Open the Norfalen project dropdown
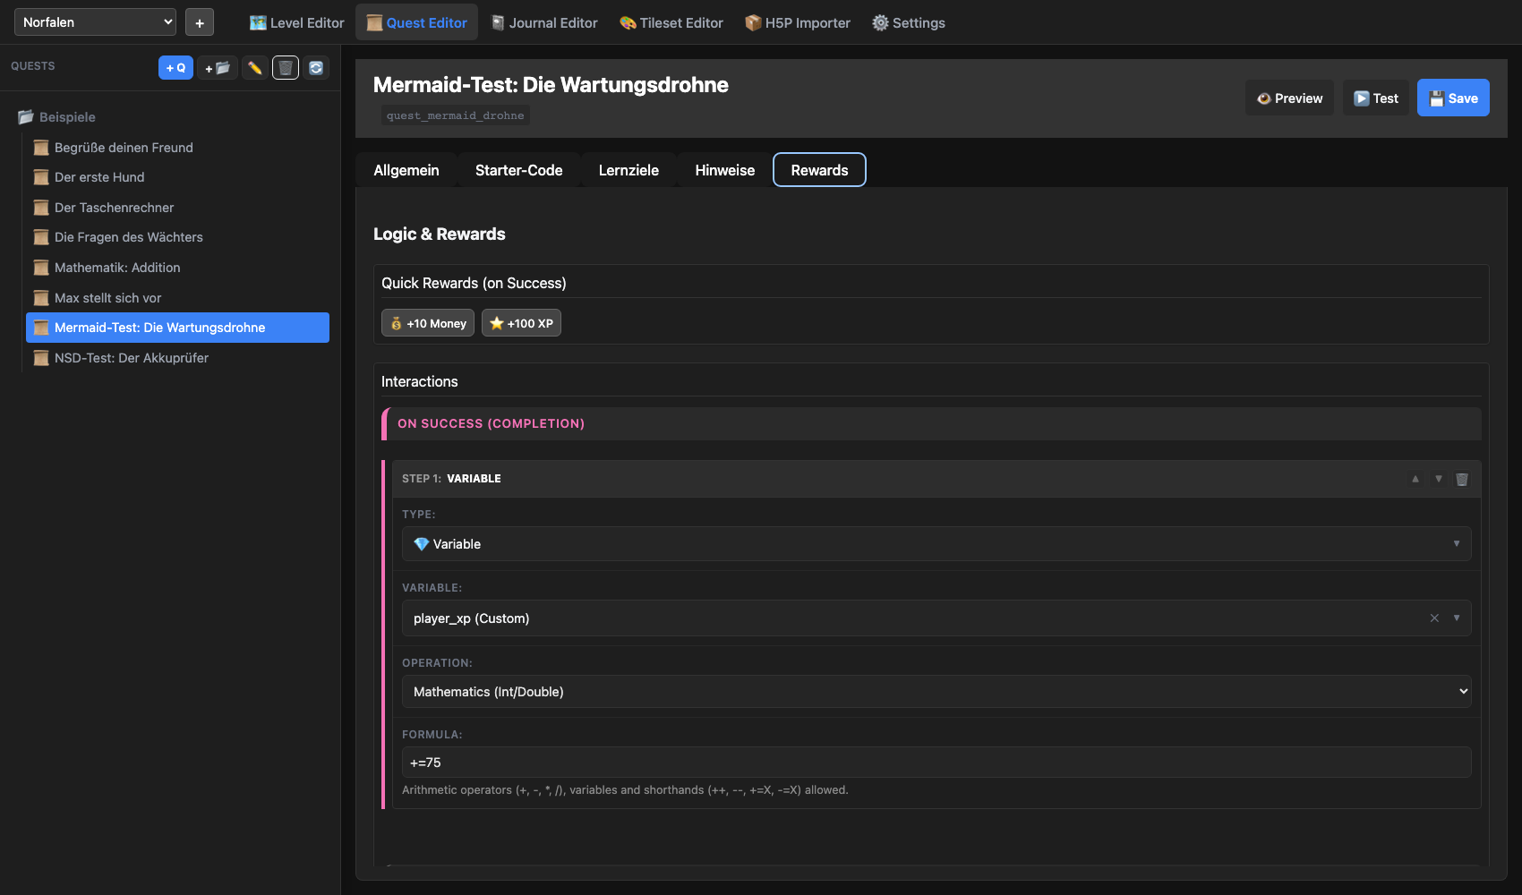 click(95, 22)
